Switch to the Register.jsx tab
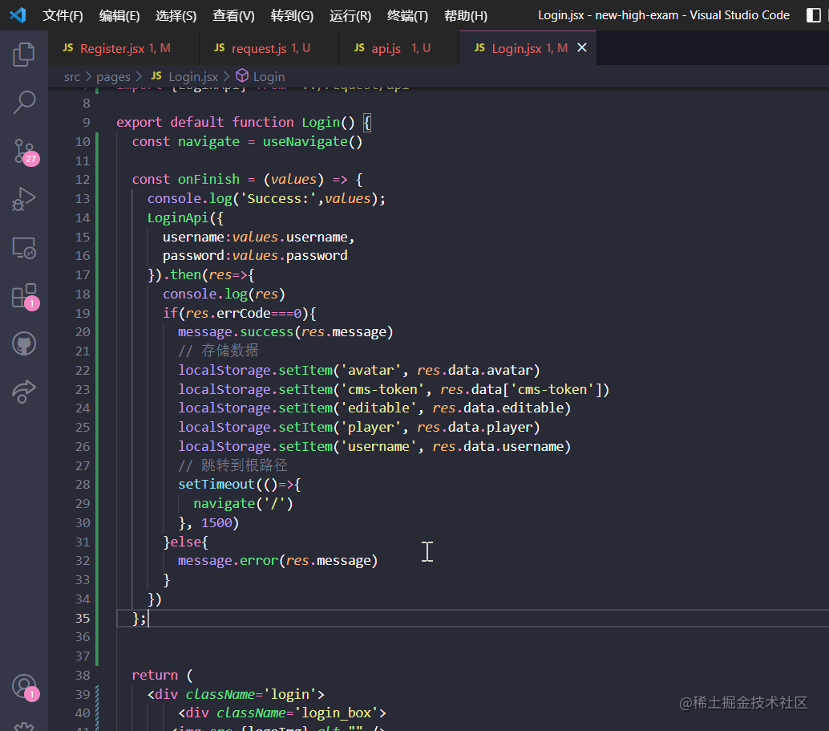 pyautogui.click(x=123, y=48)
